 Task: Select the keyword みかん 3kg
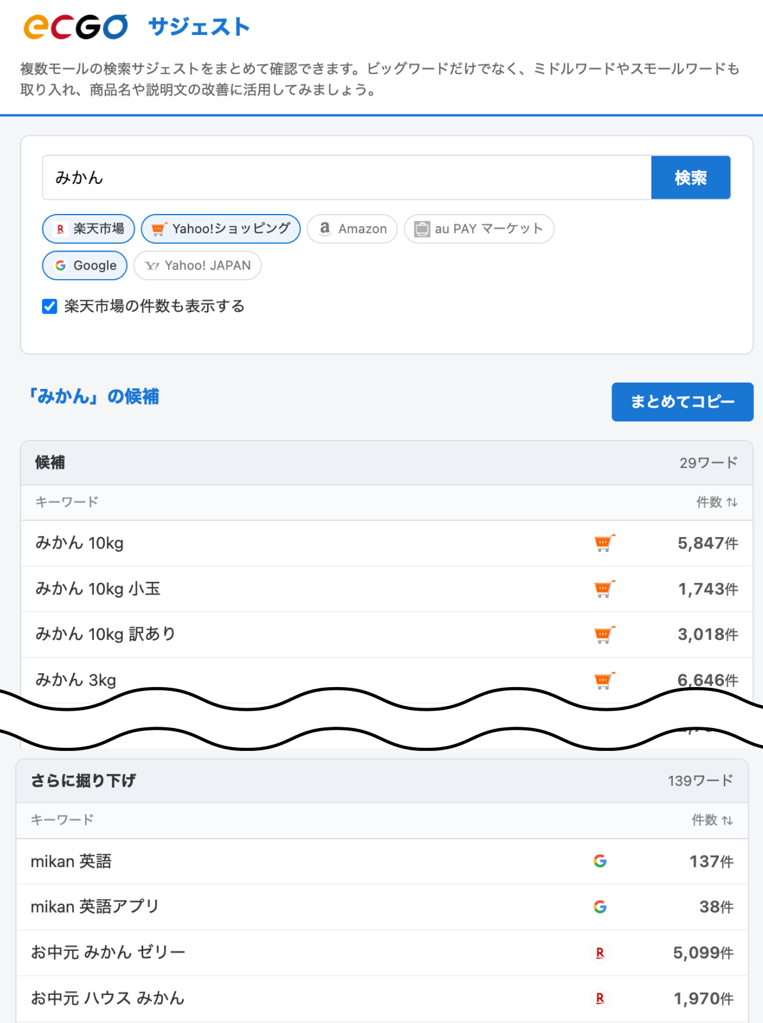(x=76, y=680)
